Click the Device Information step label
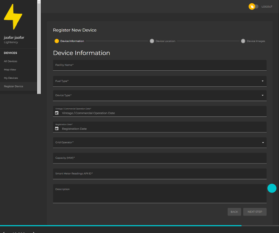 72,41
